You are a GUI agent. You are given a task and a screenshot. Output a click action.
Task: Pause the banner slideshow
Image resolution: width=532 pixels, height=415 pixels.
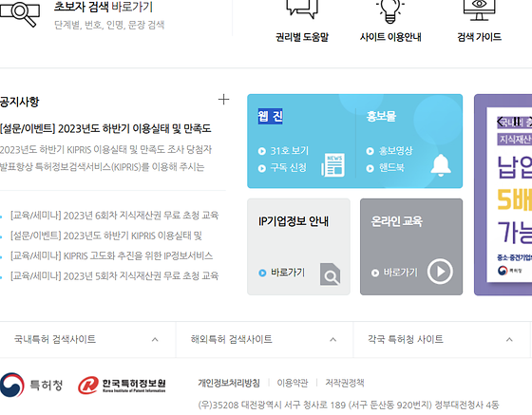[x=517, y=122]
